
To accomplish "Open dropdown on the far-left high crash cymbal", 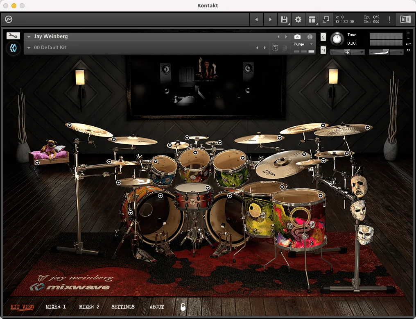I will point(69,125).
